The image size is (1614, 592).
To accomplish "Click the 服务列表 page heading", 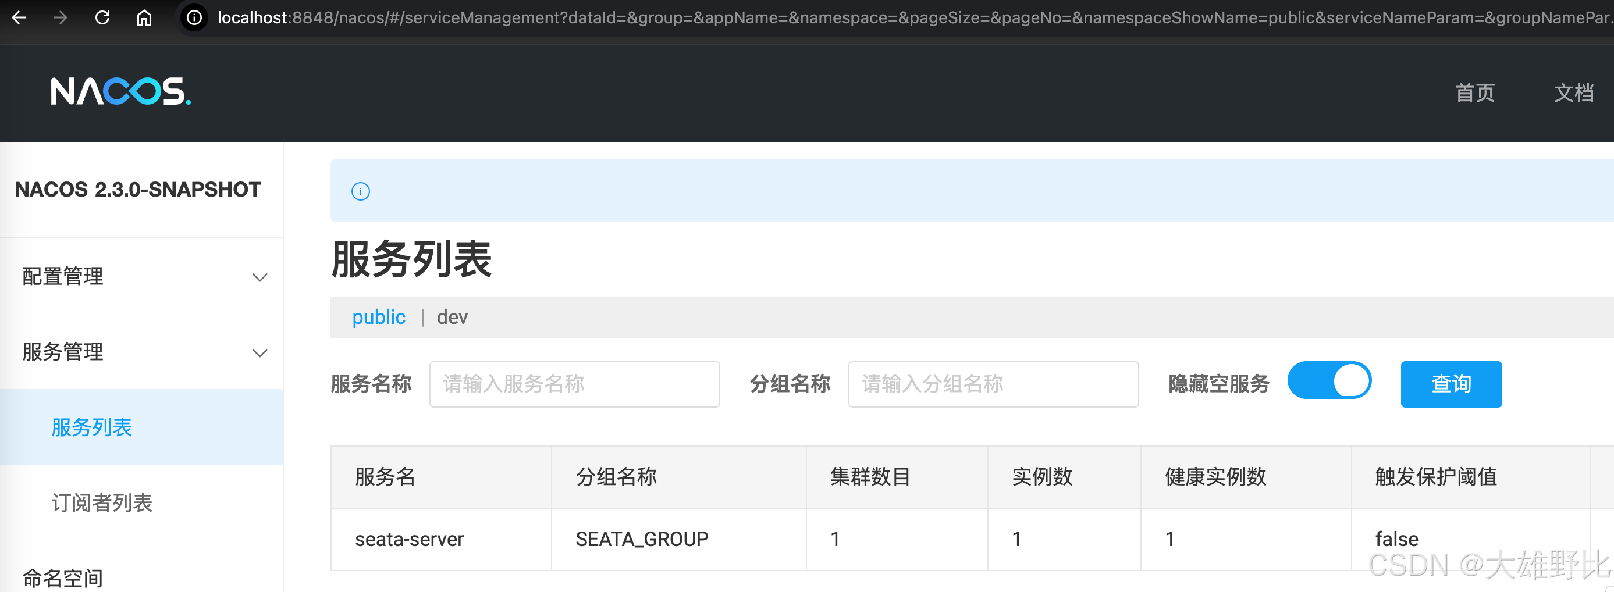I will coord(411,259).
